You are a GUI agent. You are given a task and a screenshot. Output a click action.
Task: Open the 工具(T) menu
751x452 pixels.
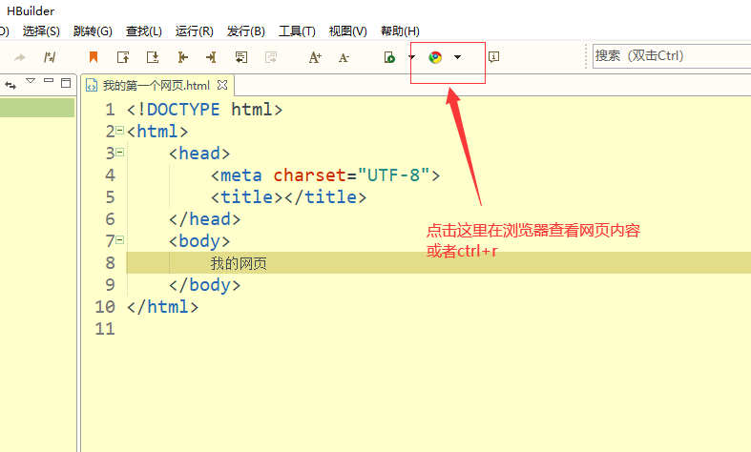[x=297, y=31]
